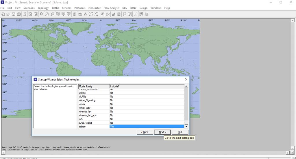Open the Design menu

[143, 8]
